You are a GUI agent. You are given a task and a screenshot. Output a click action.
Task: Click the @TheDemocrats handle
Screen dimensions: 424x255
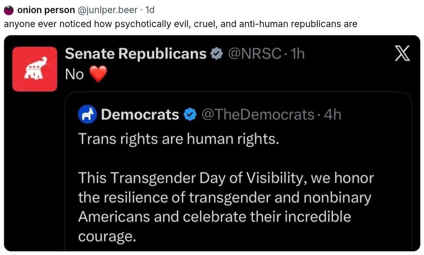(x=258, y=115)
